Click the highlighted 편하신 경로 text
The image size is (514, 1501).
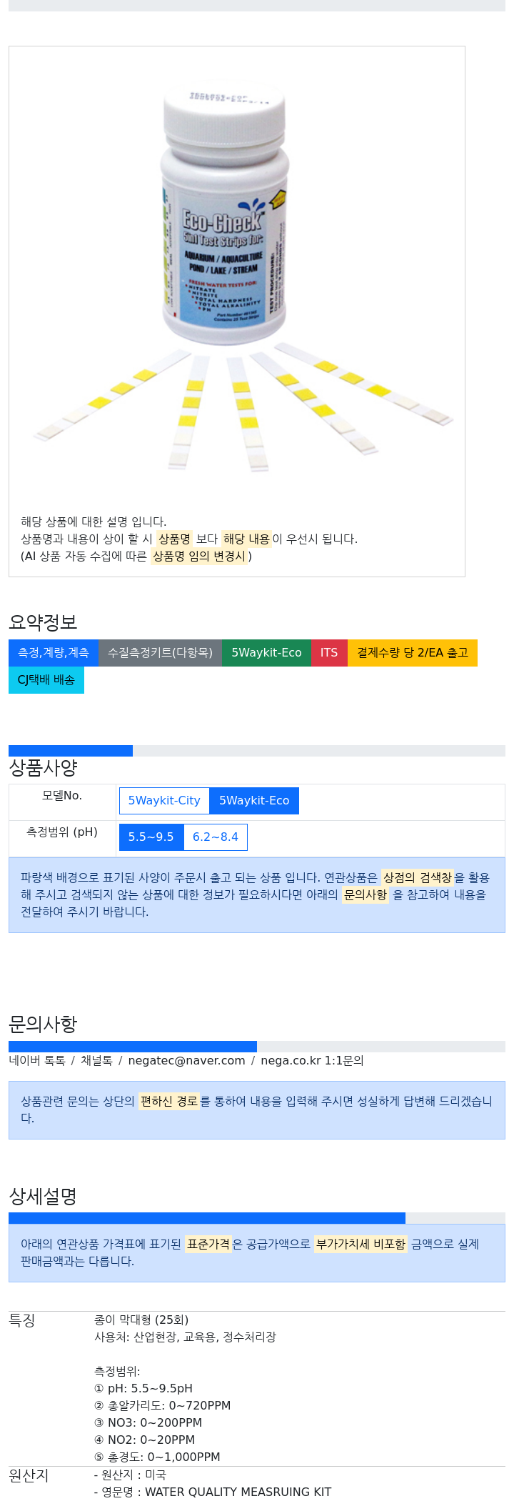(168, 1102)
